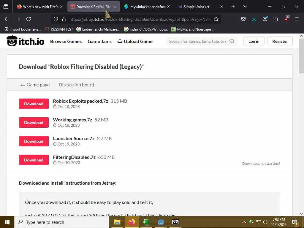The height and width of the screenshot is (228, 304).
Task: View site security padlock info
Action: point(64,19)
